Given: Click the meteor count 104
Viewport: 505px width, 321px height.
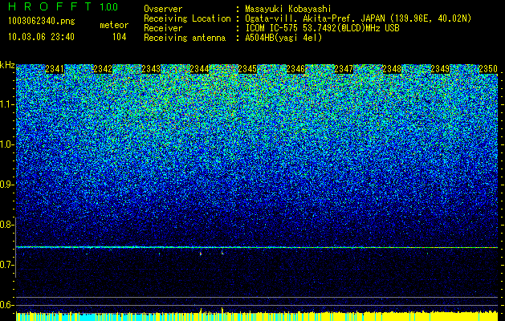Looking at the screenshot, I should tap(119, 37).
